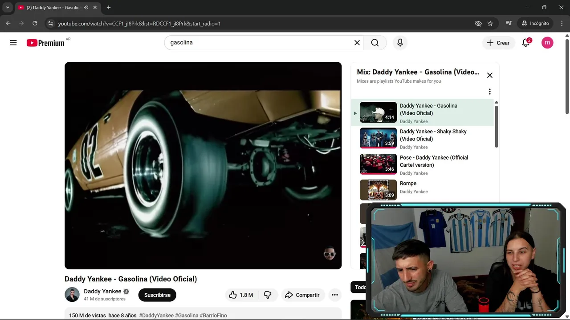This screenshot has height=320, width=570.
Task: Click the Suscribirse button
Action: click(x=157, y=295)
